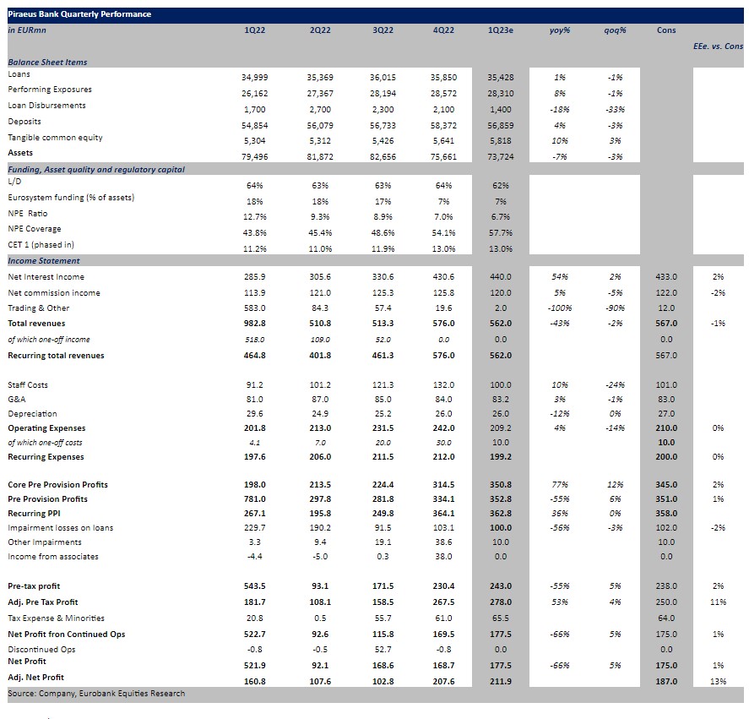
Task: Select the "Recurring PPI" row label
Action: (x=34, y=514)
